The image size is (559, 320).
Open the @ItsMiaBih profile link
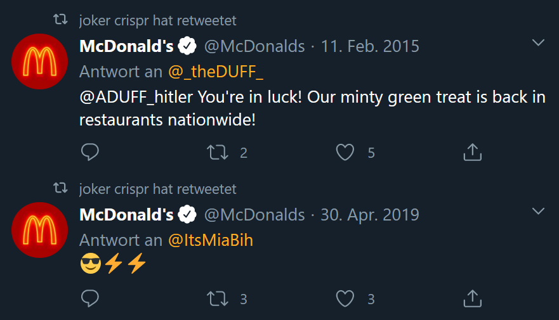coord(210,240)
